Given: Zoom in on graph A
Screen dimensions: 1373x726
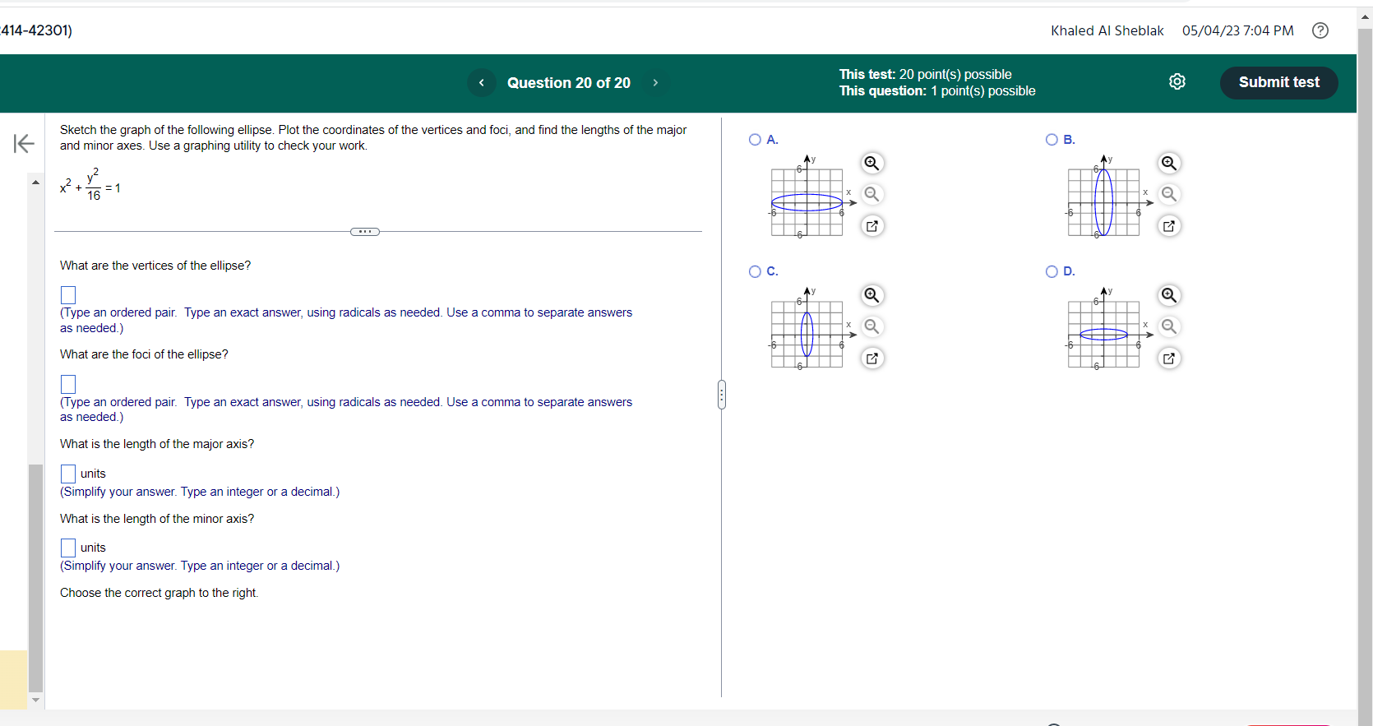Looking at the screenshot, I should [x=872, y=163].
